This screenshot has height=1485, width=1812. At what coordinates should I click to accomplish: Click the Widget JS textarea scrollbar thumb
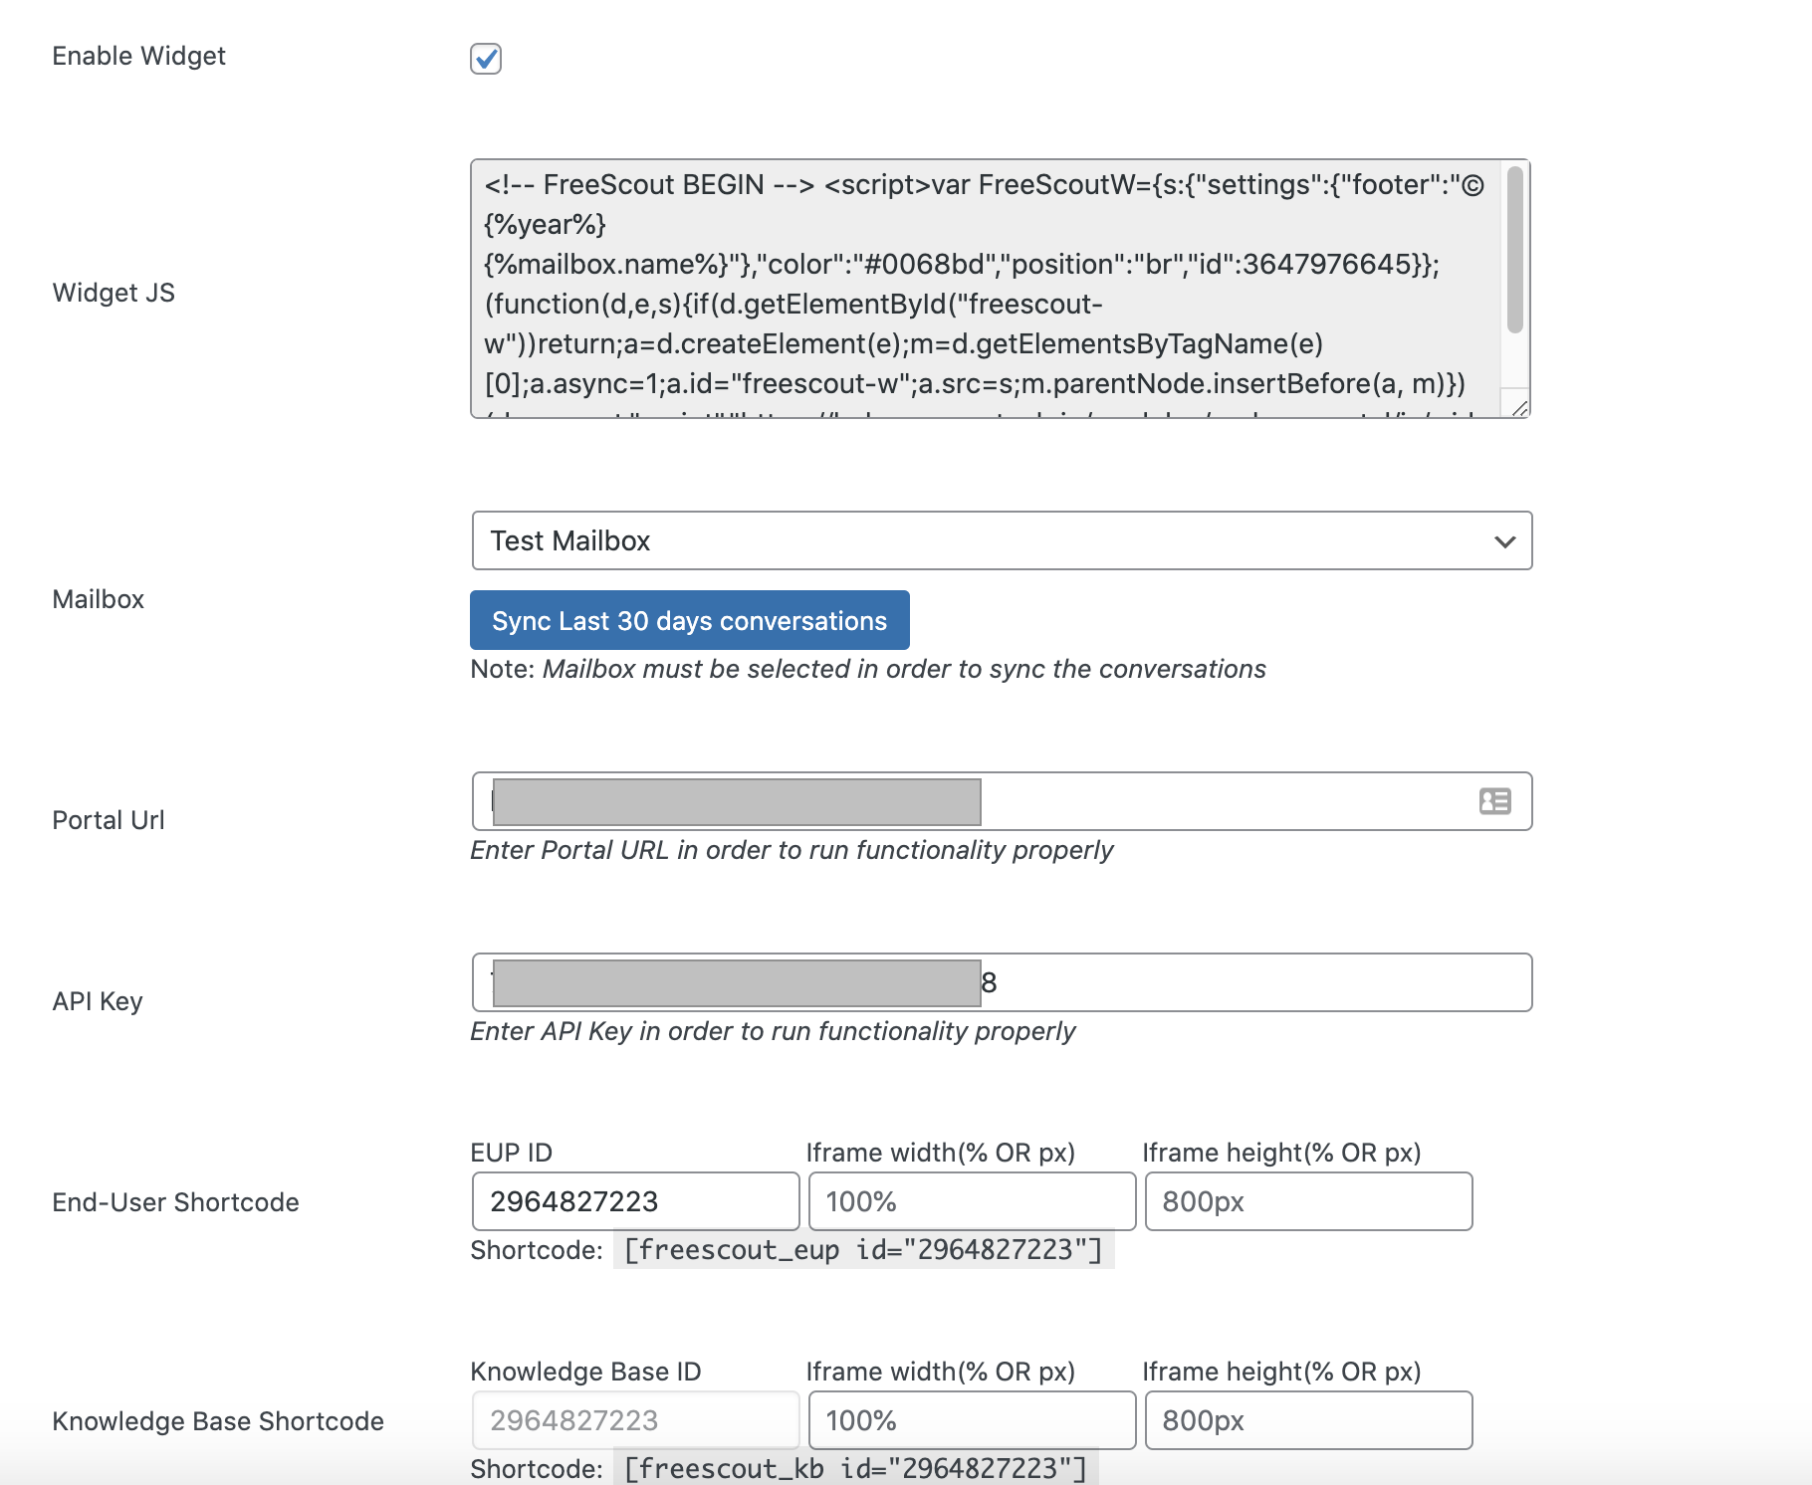1515,250
